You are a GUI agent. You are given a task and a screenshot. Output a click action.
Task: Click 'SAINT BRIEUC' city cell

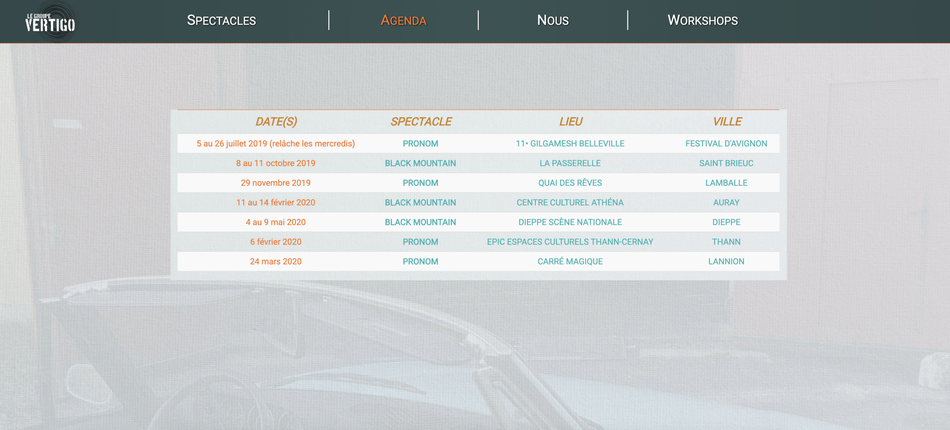tap(726, 163)
